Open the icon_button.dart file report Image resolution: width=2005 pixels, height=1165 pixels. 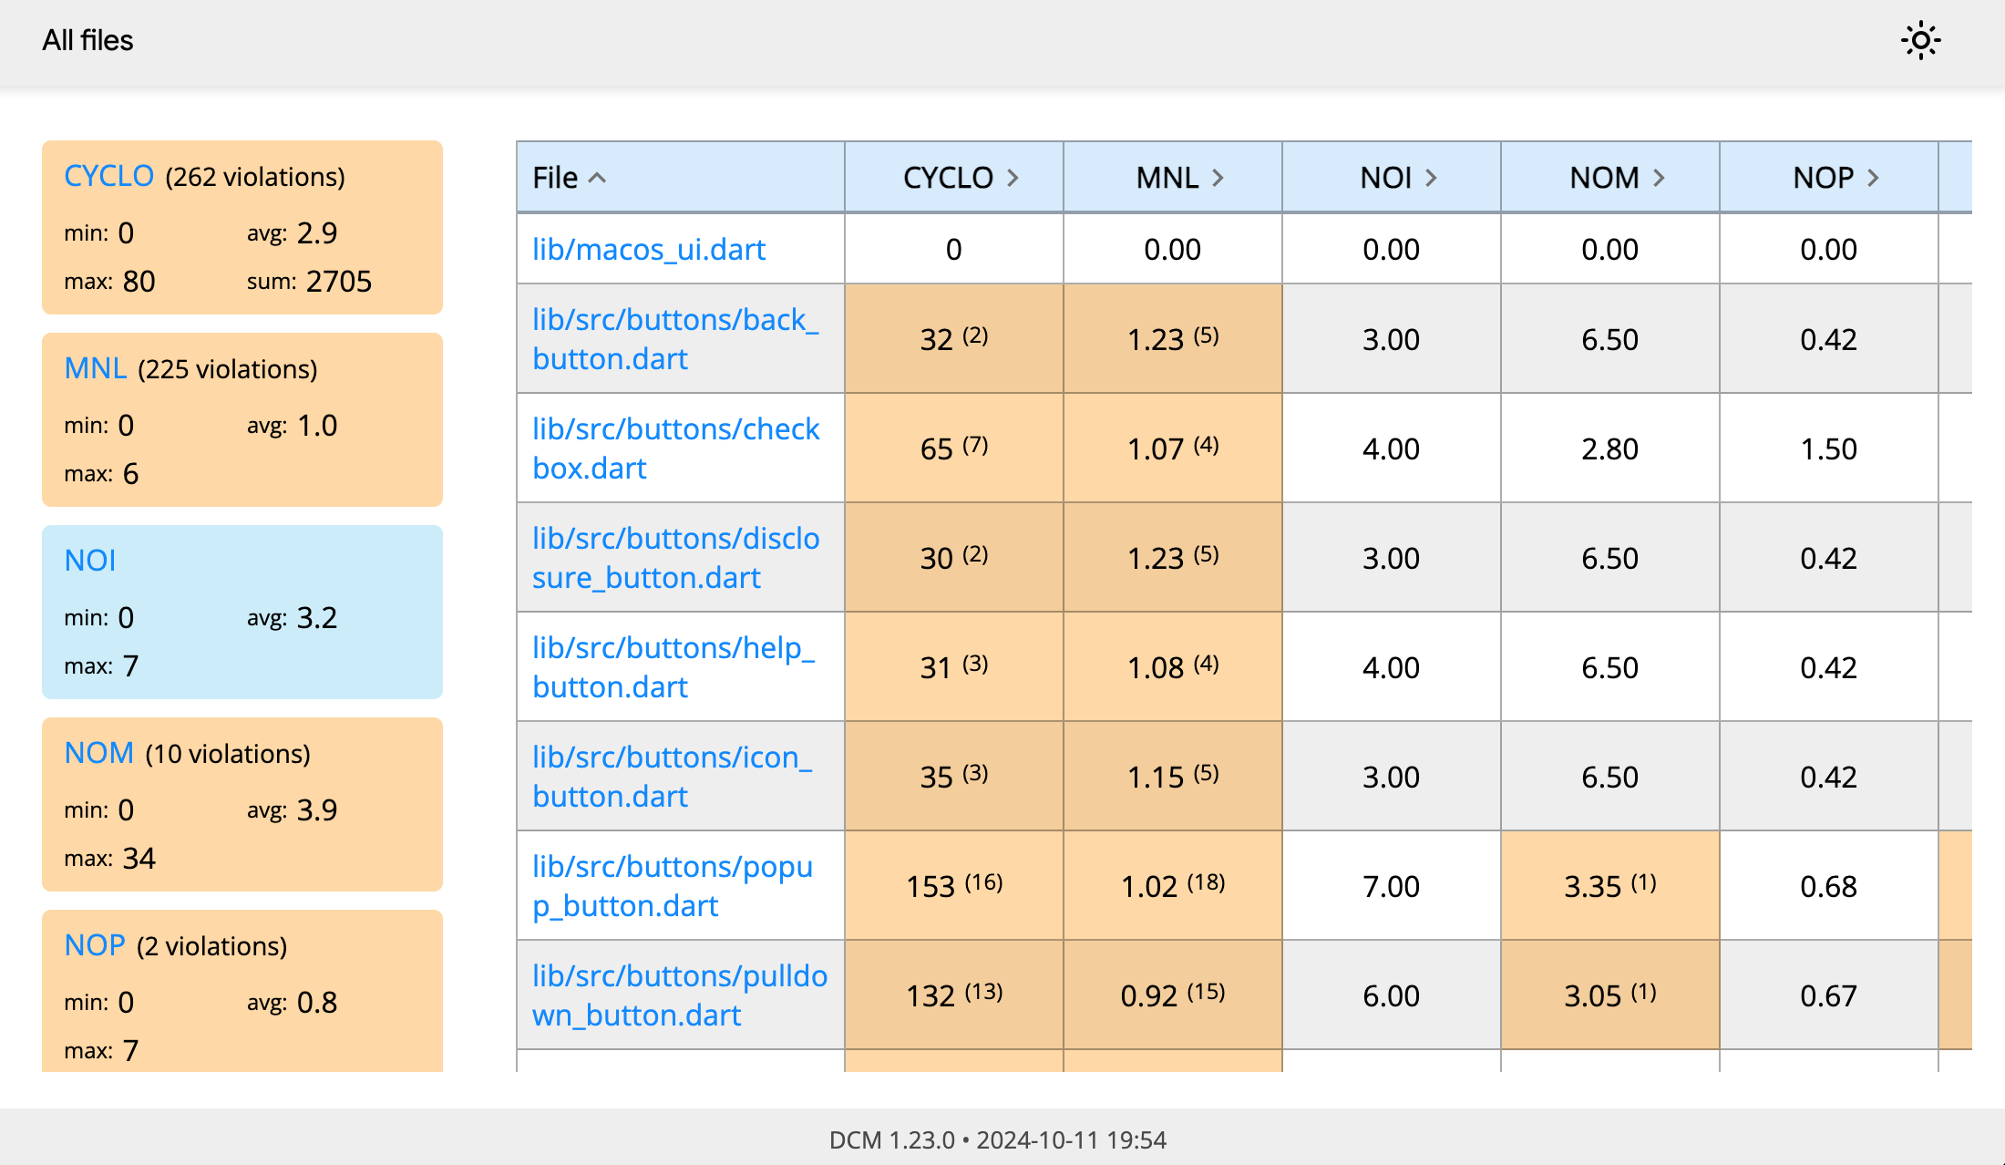672,777
